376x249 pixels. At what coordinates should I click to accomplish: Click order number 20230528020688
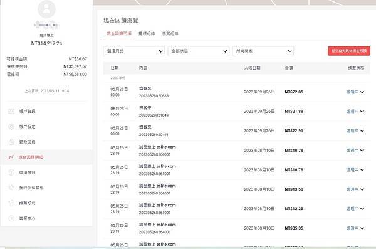click(x=154, y=96)
